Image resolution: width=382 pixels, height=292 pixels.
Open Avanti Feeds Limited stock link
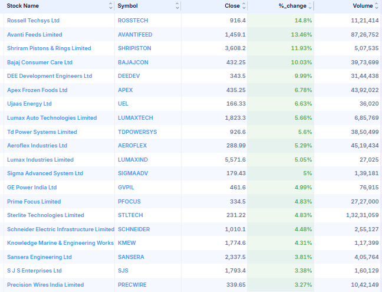pyautogui.click(x=35, y=35)
